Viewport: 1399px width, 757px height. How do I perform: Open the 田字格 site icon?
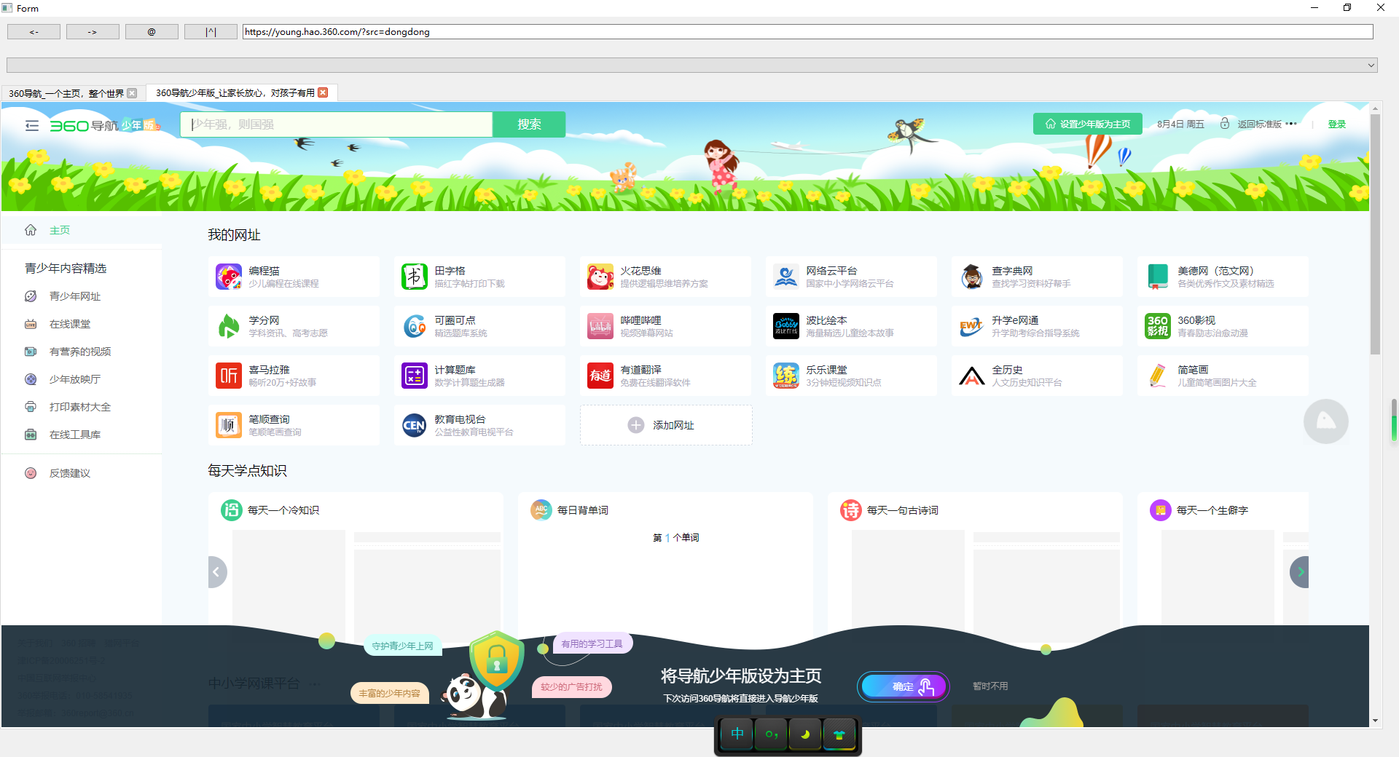pos(414,277)
